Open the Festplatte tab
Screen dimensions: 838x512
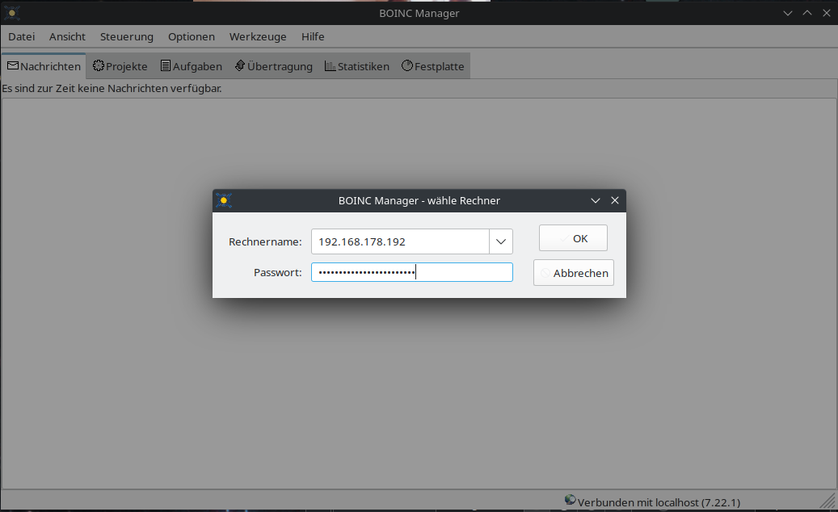coord(432,66)
